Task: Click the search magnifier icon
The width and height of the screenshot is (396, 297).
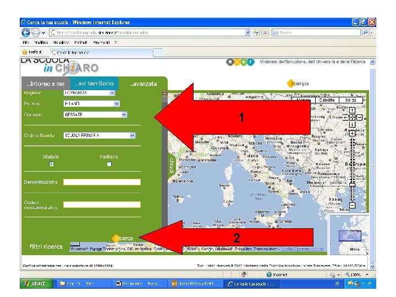Action: 365,32
